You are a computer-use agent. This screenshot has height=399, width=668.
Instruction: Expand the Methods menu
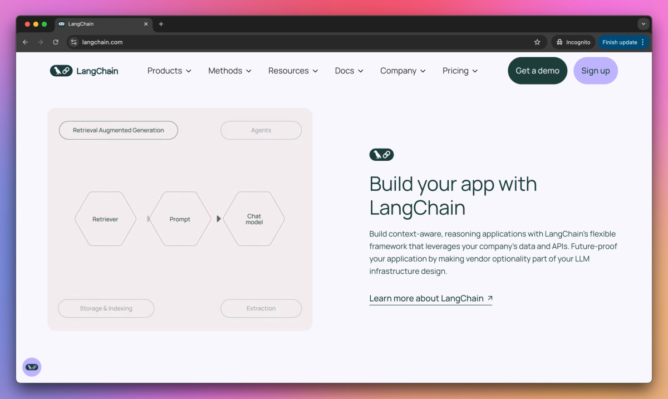pyautogui.click(x=230, y=71)
